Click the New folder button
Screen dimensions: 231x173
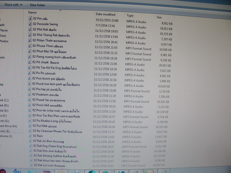(38, 5)
